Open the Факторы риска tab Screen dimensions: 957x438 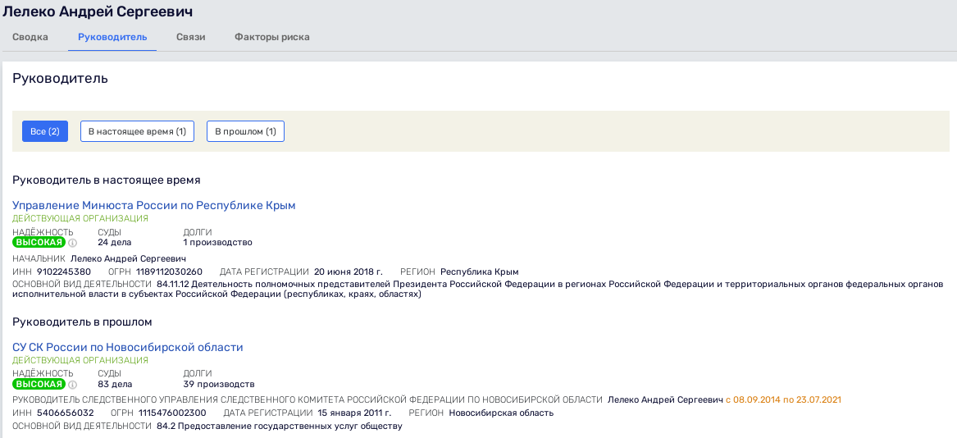coord(271,37)
